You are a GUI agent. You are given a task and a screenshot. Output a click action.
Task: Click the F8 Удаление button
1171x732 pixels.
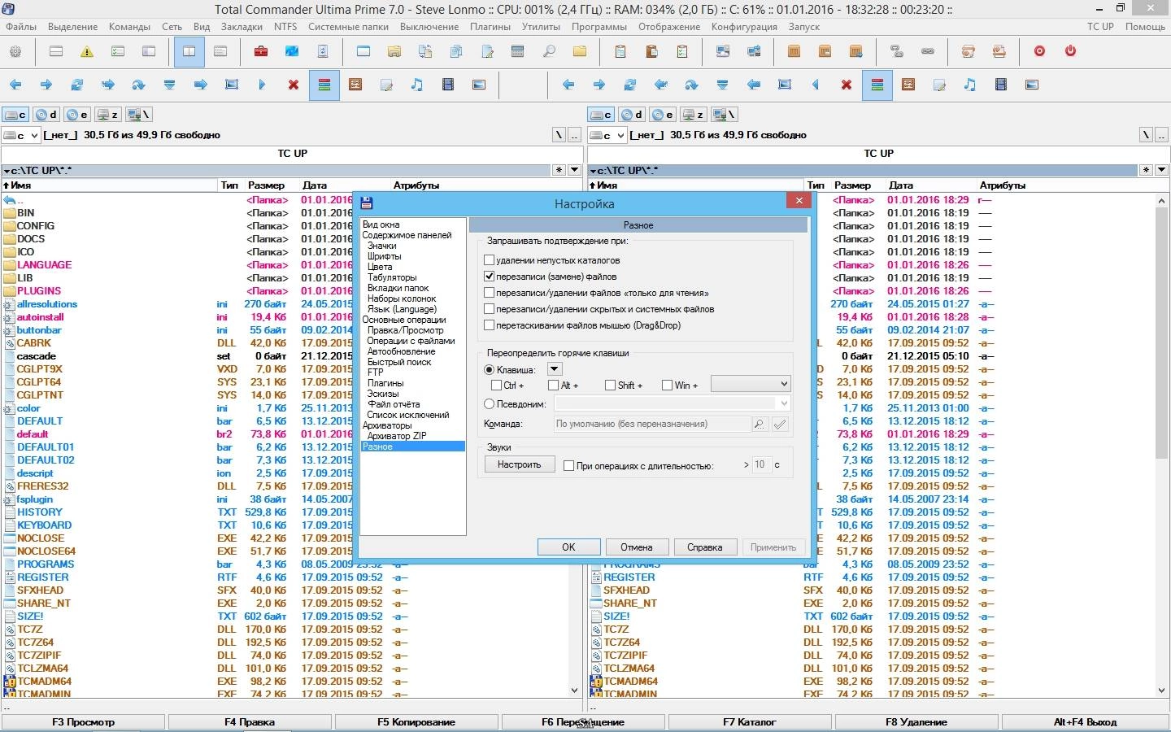916,722
